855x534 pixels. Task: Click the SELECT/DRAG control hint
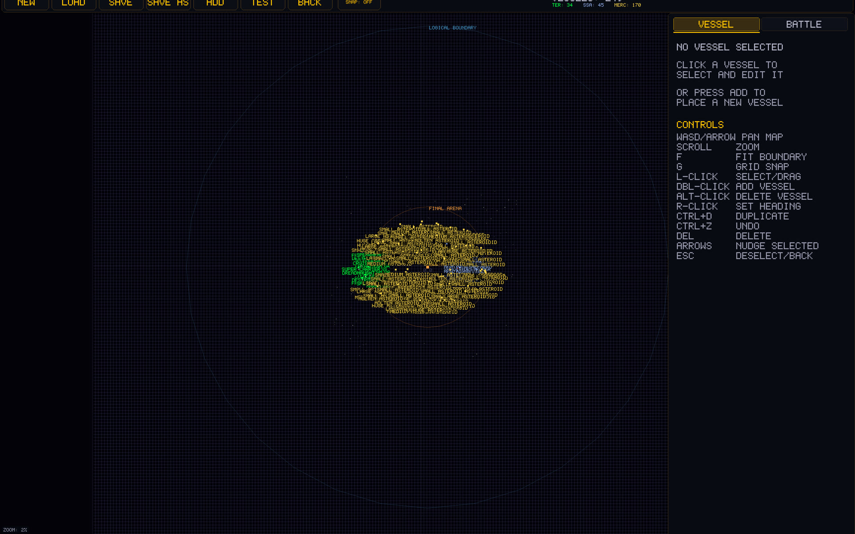768,177
